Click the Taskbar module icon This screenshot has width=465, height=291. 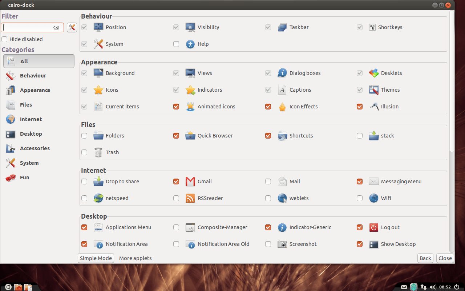pyautogui.click(x=282, y=27)
